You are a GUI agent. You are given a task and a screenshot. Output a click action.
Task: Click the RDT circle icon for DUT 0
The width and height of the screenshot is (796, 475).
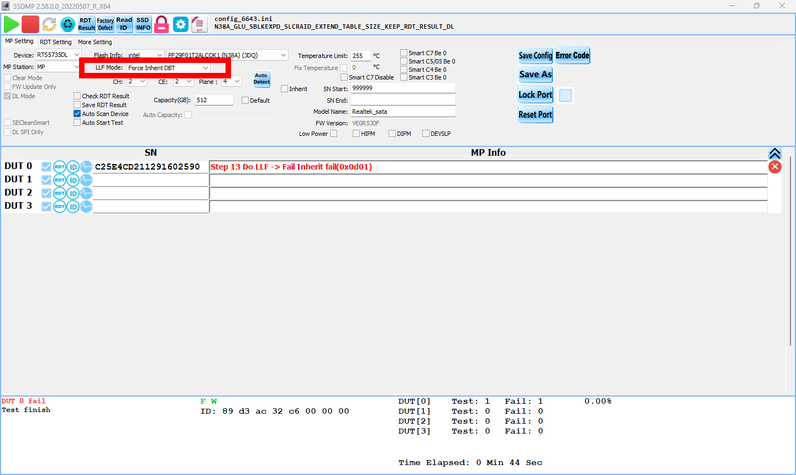[x=60, y=167]
